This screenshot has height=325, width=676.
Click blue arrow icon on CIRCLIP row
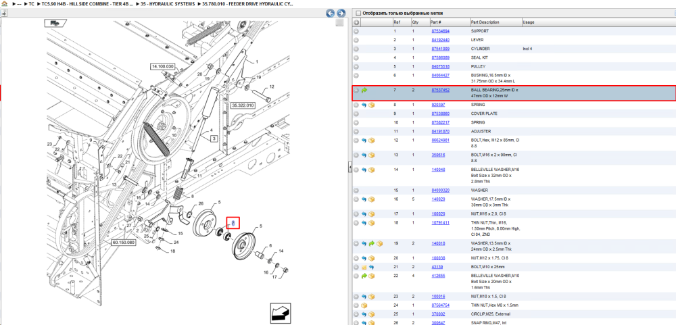(x=364, y=314)
